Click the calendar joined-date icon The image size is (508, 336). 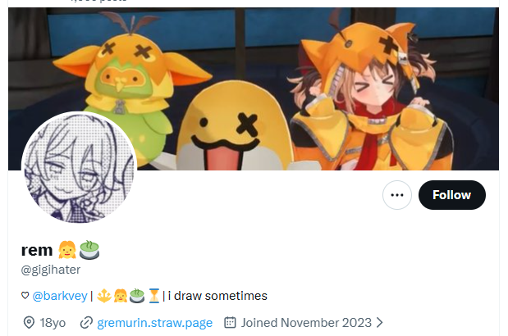[230, 322]
